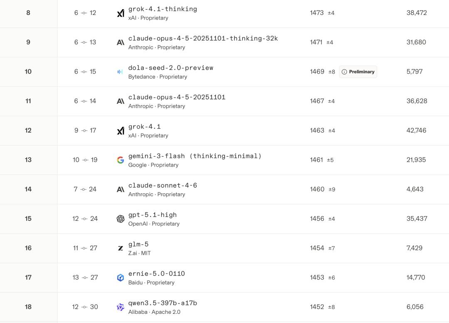Image resolution: width=449 pixels, height=323 pixels.
Task: Click Anthropic logo next to claude-sonnet-4-6
Action: click(121, 190)
